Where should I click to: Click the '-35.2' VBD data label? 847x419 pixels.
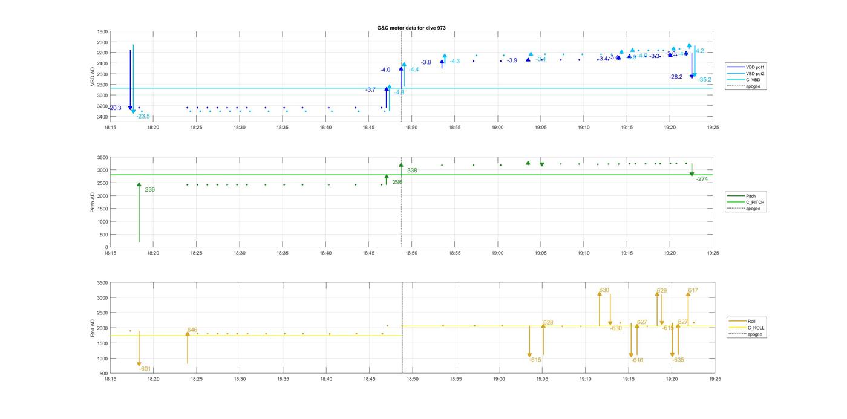pos(705,80)
